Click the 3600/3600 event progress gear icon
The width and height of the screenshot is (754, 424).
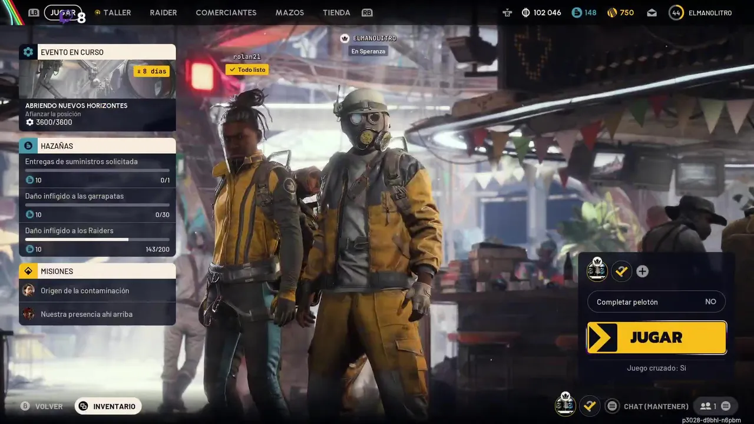(x=29, y=122)
